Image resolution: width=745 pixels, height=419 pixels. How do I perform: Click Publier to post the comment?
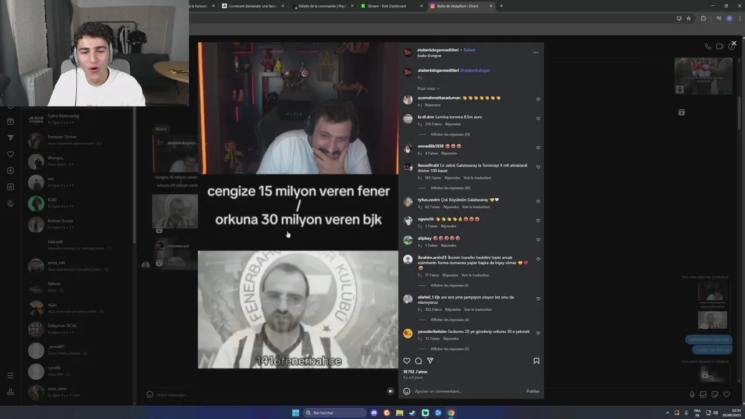pyautogui.click(x=533, y=391)
